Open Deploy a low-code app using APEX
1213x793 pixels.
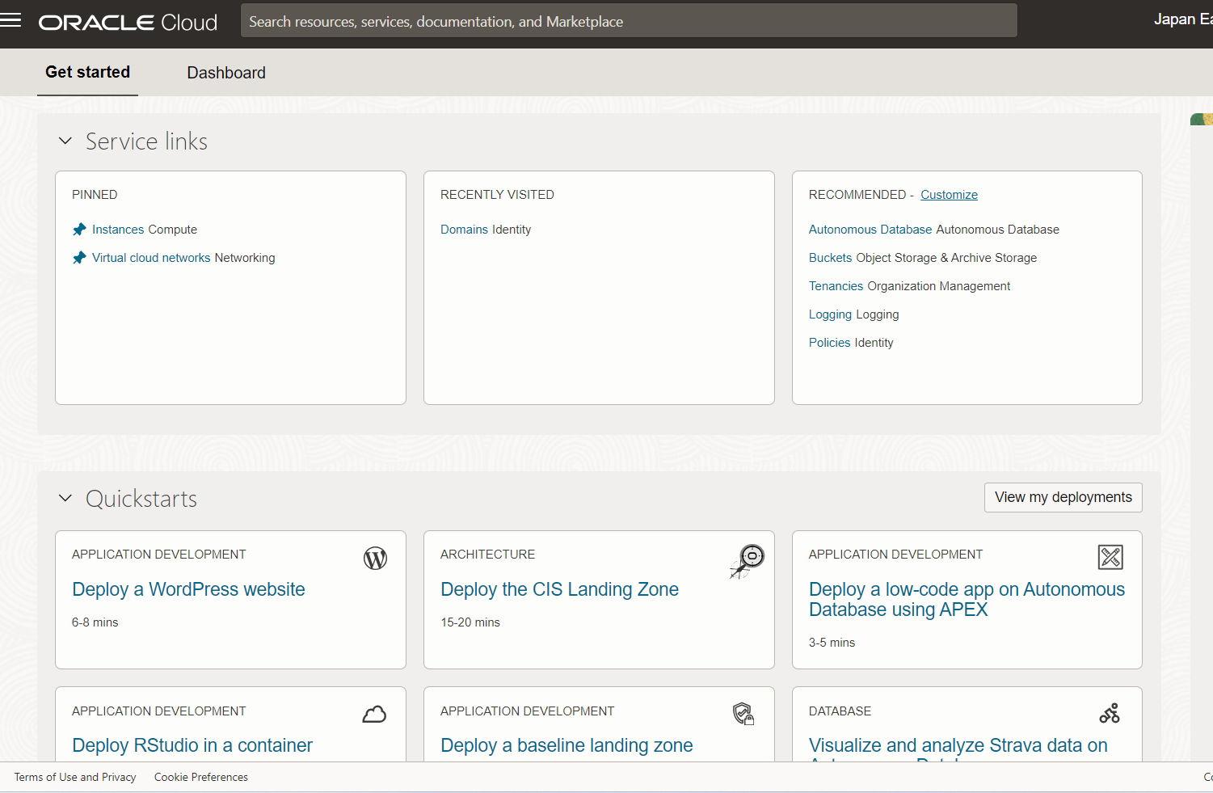pos(967,600)
